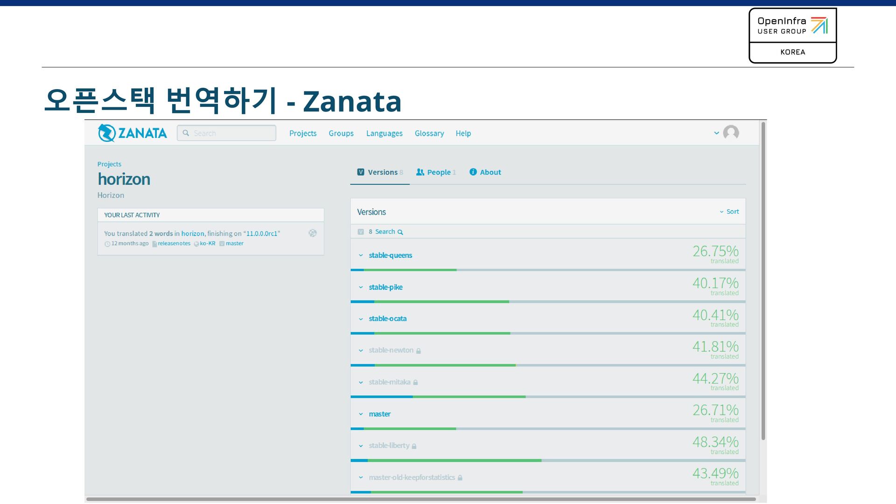Click inside the top Search field

(226, 133)
